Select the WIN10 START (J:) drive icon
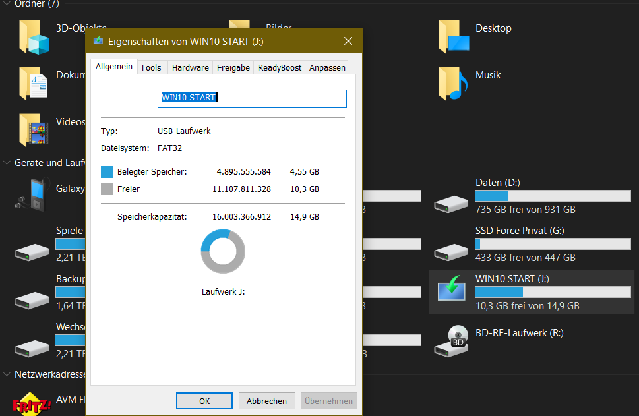Screen dimensions: 639x416 (452, 287)
